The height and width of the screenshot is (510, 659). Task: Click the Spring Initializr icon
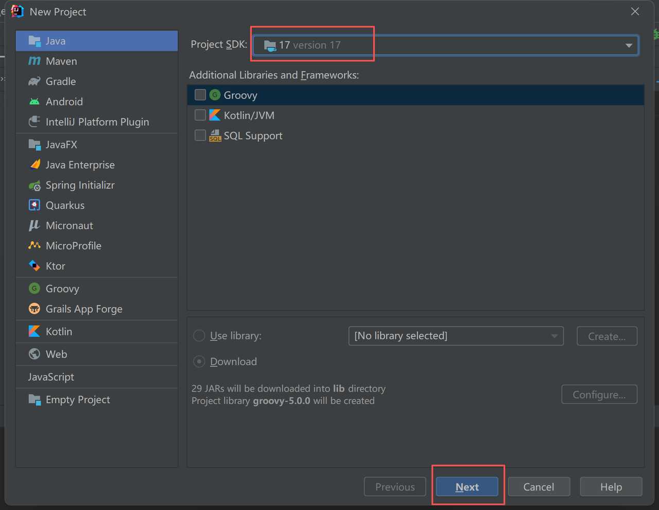coord(34,185)
